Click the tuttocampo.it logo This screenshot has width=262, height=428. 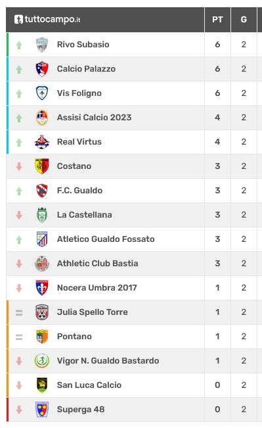pos(47,19)
